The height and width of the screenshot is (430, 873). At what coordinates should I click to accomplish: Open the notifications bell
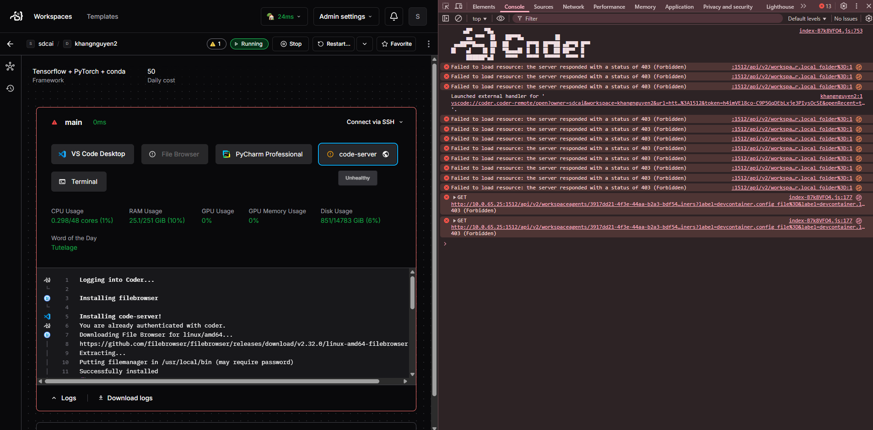pyautogui.click(x=394, y=16)
